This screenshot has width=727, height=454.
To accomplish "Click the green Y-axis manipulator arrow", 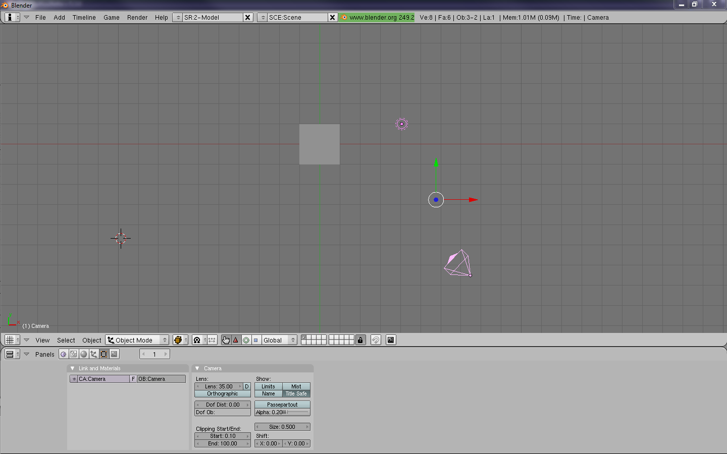I will [x=436, y=162].
